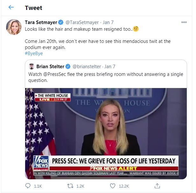
Task: Open the Fox News press briefing video
Action: click(x=106, y=133)
